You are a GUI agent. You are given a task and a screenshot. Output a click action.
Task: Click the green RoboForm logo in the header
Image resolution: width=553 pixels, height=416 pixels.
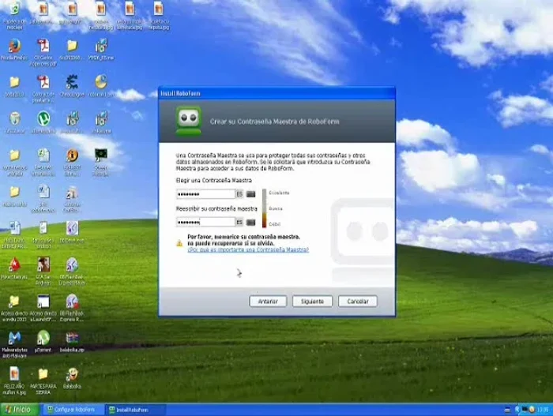click(188, 121)
